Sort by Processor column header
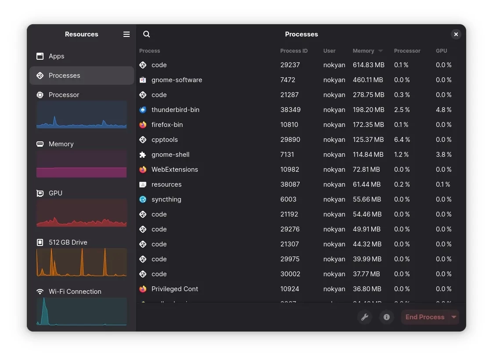This screenshot has height=361, width=493. 407,51
